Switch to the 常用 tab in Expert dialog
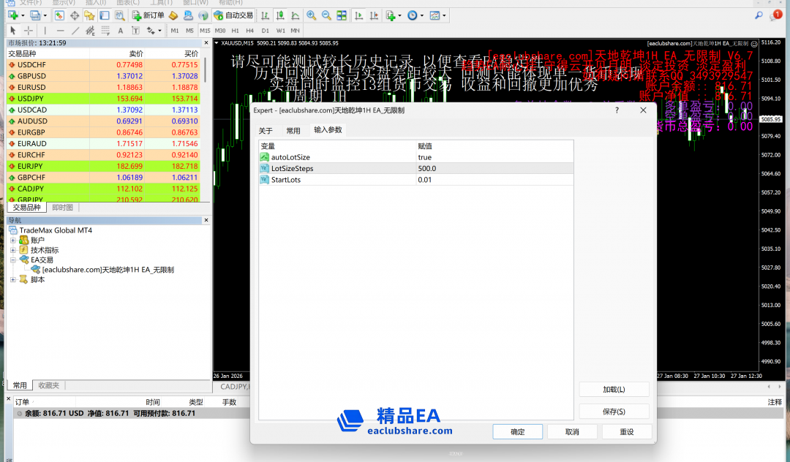Viewport: 790px width, 462px height. (293, 131)
